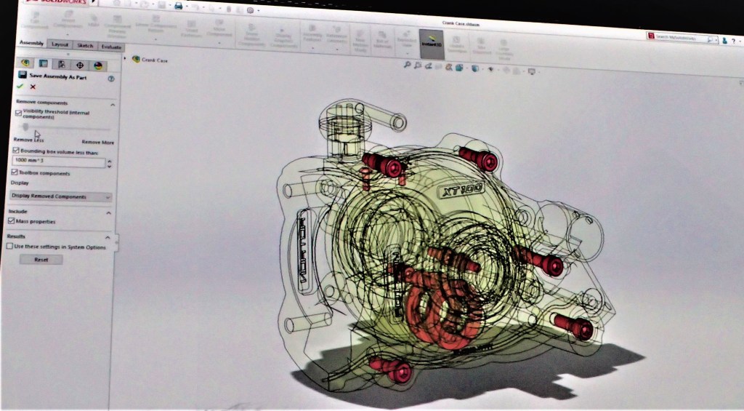Click the Instant3D toolbar button

pyautogui.click(x=431, y=43)
